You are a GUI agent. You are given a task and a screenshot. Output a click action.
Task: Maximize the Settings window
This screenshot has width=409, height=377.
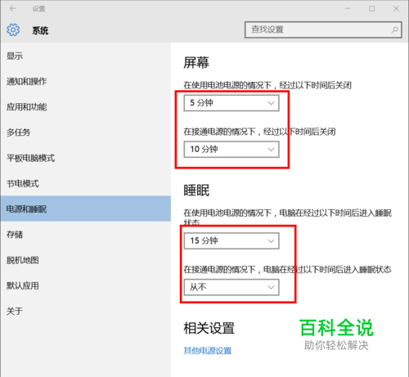click(371, 9)
